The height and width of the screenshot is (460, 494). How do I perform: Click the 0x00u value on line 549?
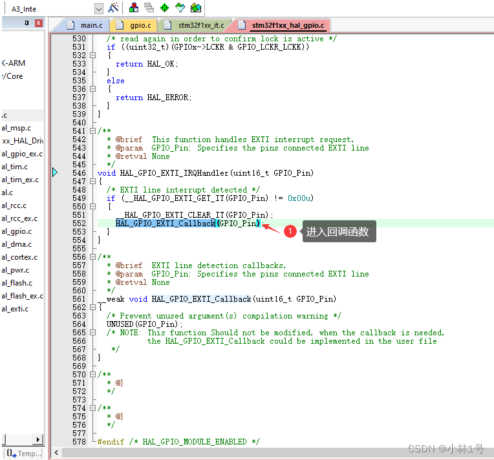point(299,198)
